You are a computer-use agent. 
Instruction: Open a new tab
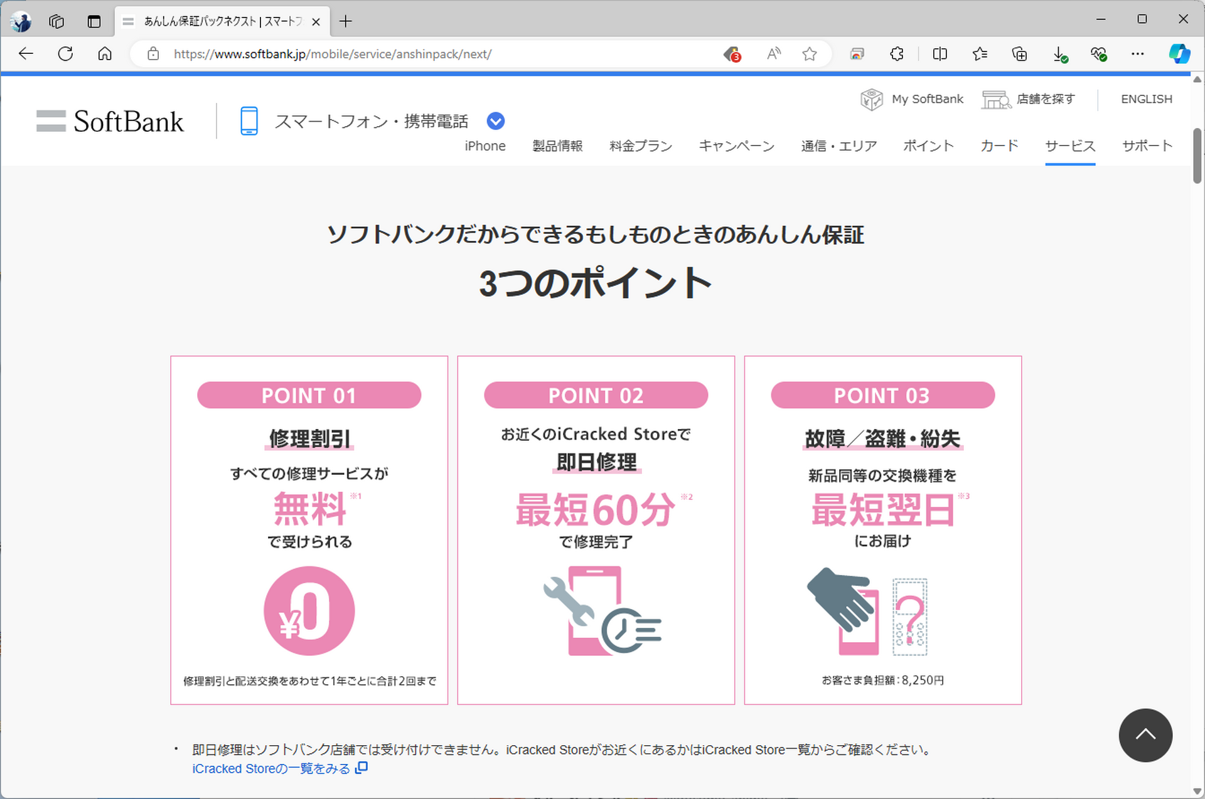pyautogui.click(x=345, y=21)
